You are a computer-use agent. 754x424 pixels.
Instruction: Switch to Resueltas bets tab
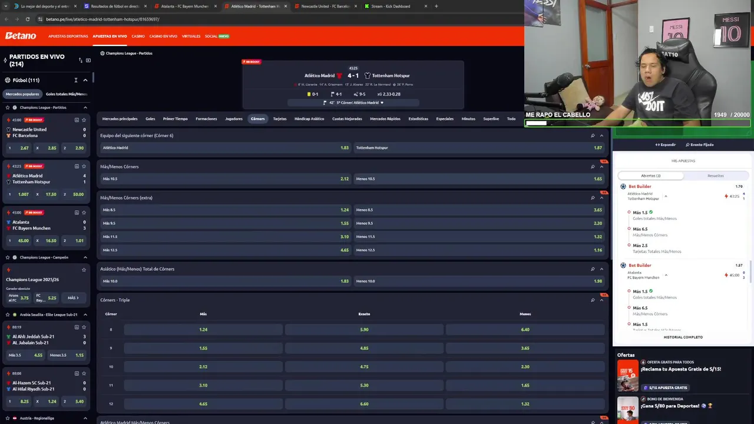(716, 175)
